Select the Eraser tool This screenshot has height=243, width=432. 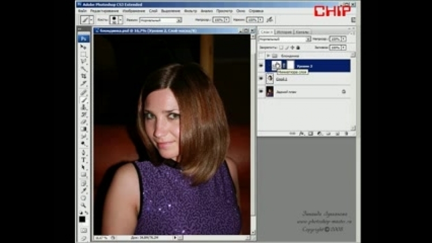coord(84,122)
